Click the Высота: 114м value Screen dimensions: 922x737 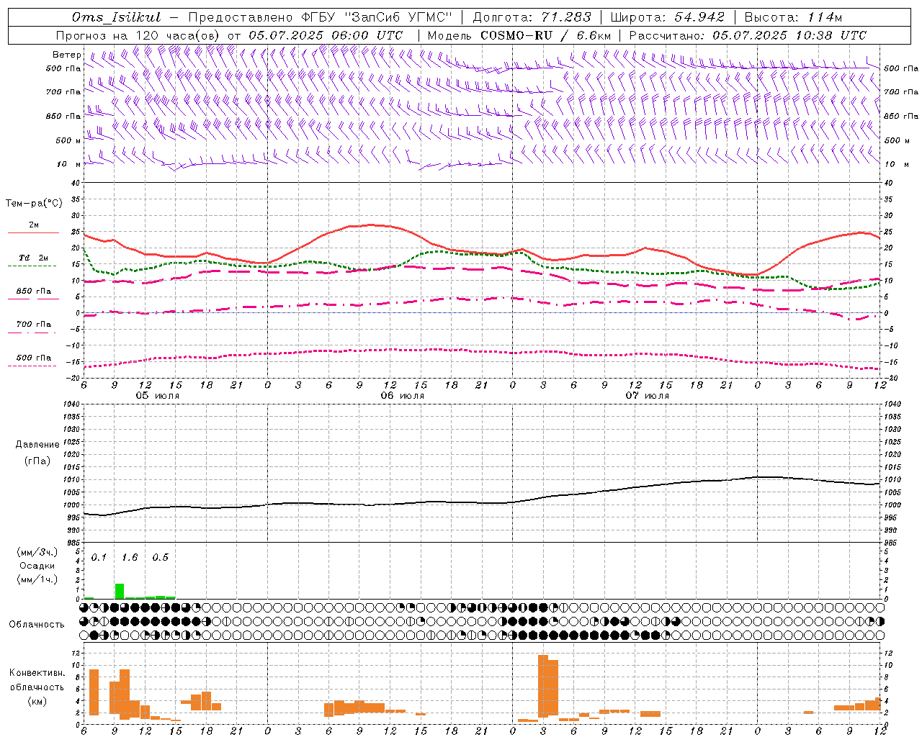pyautogui.click(x=793, y=17)
